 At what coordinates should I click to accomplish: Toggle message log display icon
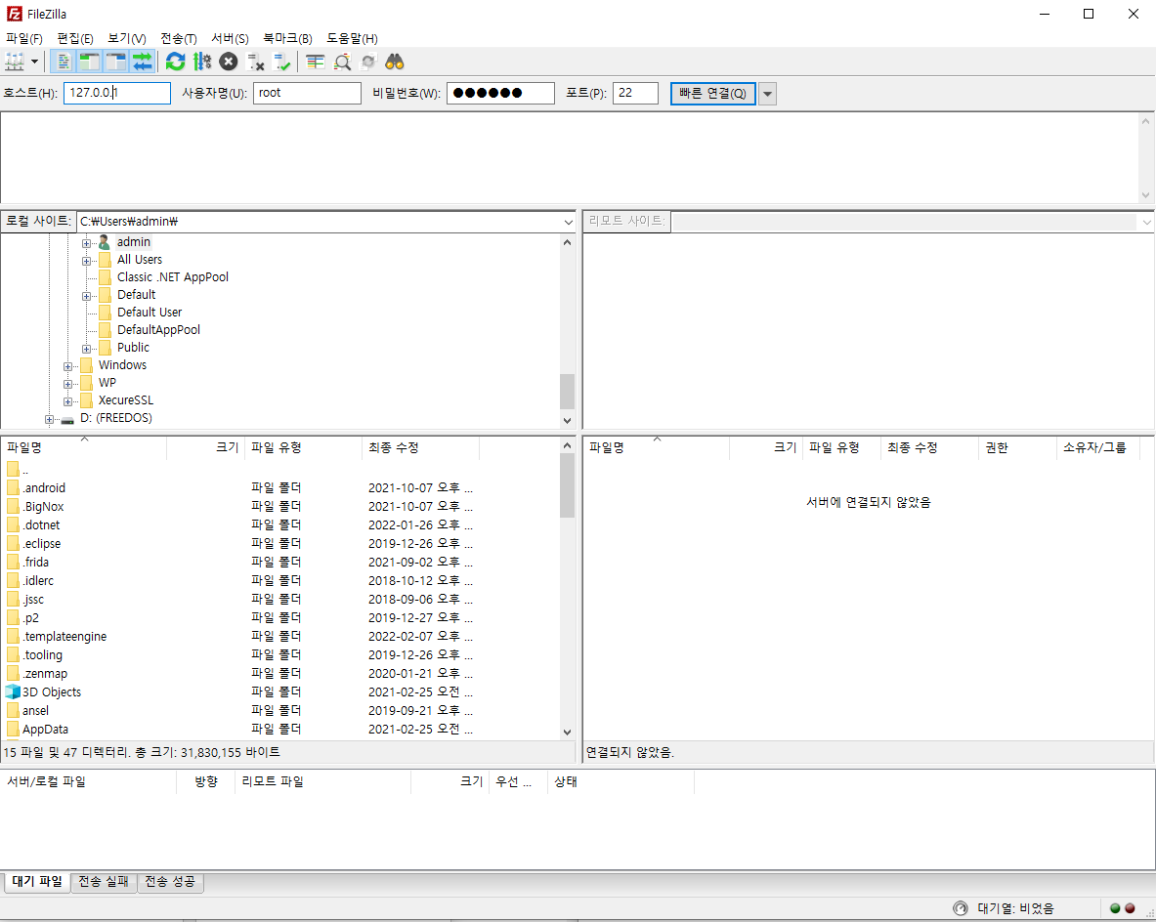(x=64, y=62)
